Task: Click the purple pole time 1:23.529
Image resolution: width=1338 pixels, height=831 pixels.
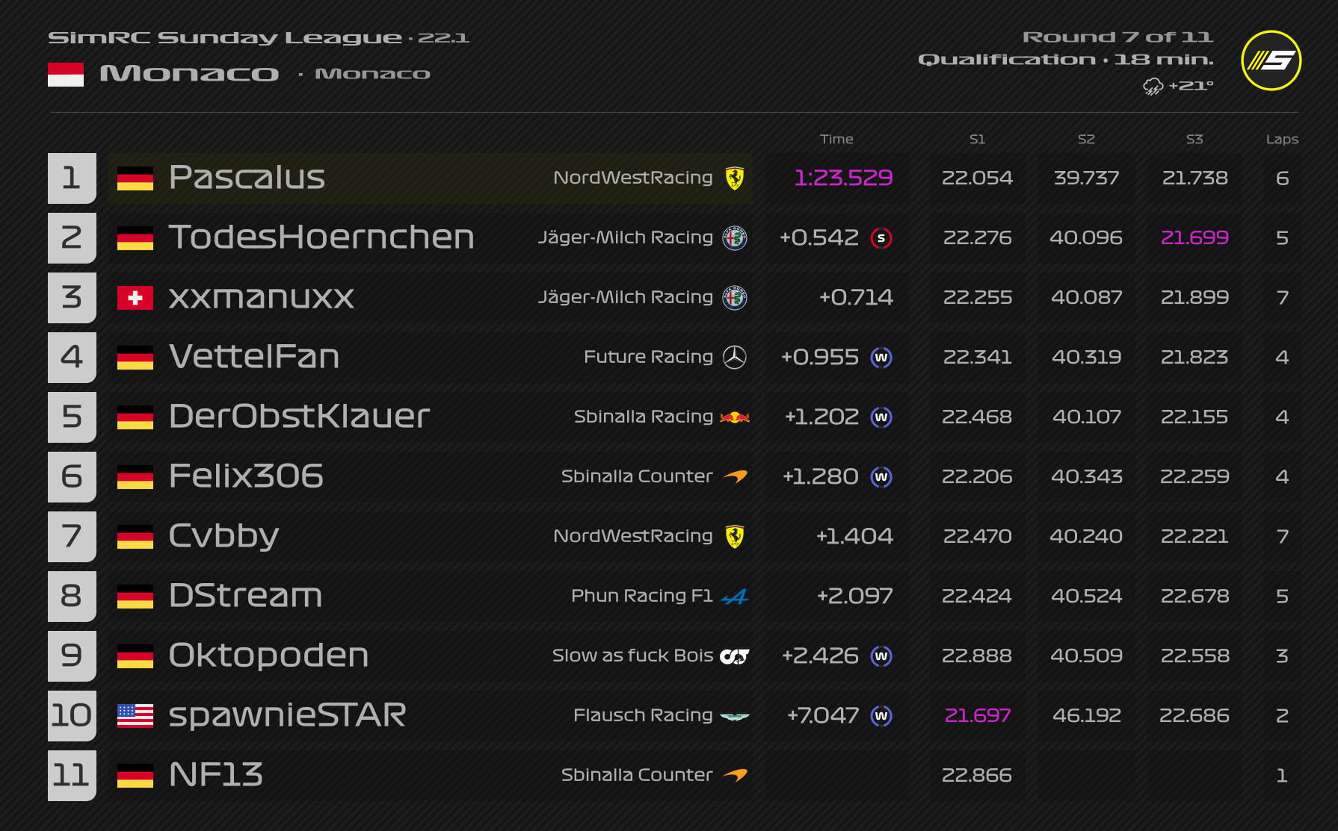Action: pos(843,178)
